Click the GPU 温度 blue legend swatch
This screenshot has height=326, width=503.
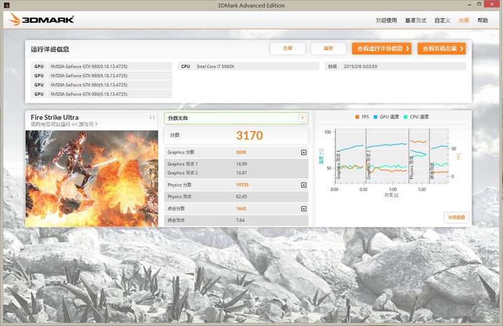(x=375, y=117)
